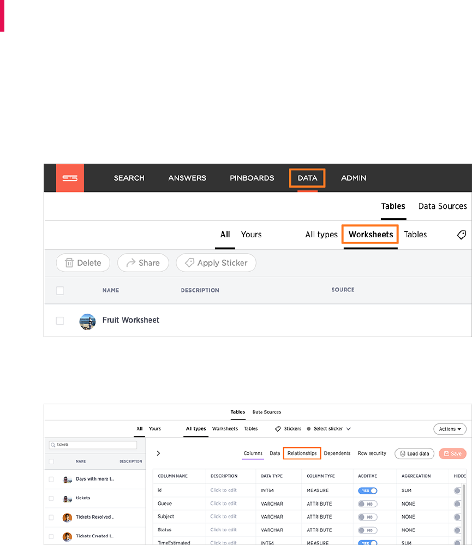Toggle the Hidden switch for id row
Image resolution: width=472 pixels, height=545 pixels.
[457, 491]
